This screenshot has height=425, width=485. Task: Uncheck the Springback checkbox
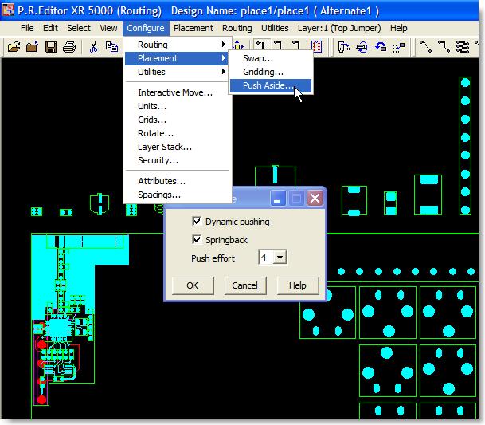click(x=197, y=239)
